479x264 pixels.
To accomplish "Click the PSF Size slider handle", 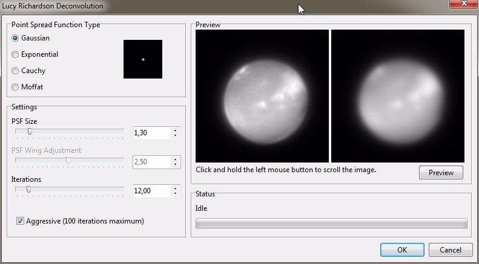I will pos(29,131).
